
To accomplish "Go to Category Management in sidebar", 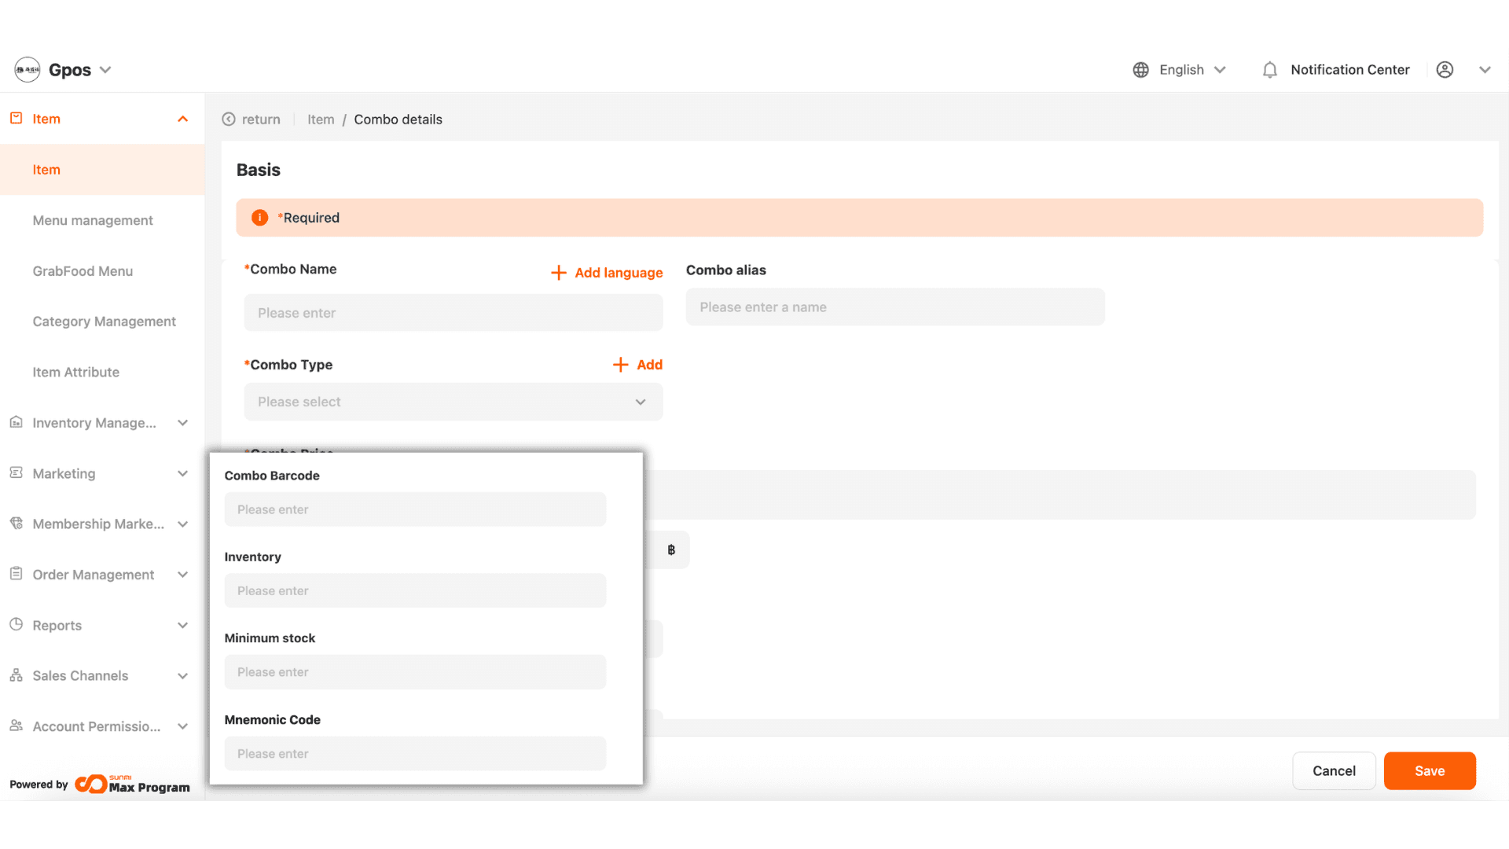I will tap(104, 322).
